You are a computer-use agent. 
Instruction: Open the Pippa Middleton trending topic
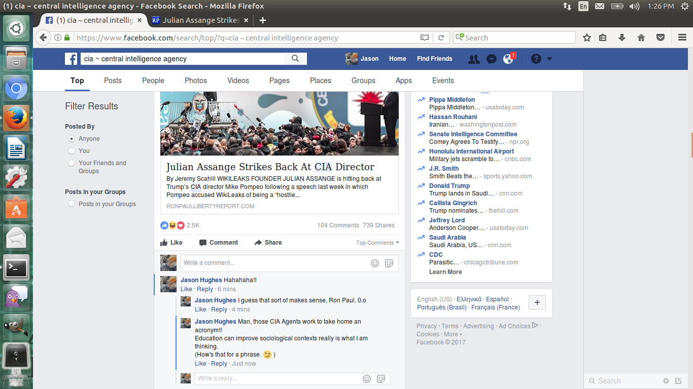(452, 100)
